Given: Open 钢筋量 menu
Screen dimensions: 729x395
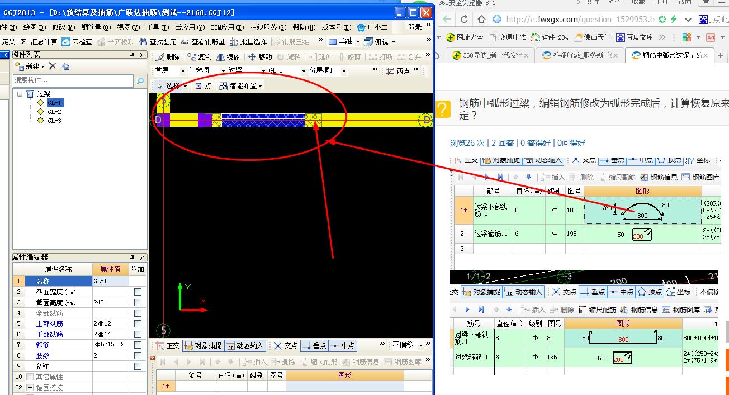Looking at the screenshot, I should [x=96, y=27].
